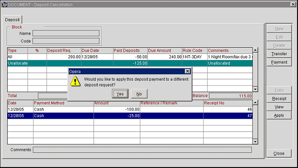Image resolution: width=298 pixels, height=168 pixels.
Task: Click the Due Date column header
Action: tap(97, 50)
